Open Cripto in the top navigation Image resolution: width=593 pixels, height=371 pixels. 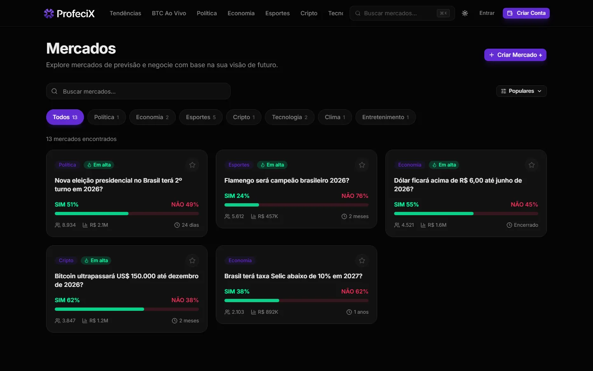pos(309,13)
